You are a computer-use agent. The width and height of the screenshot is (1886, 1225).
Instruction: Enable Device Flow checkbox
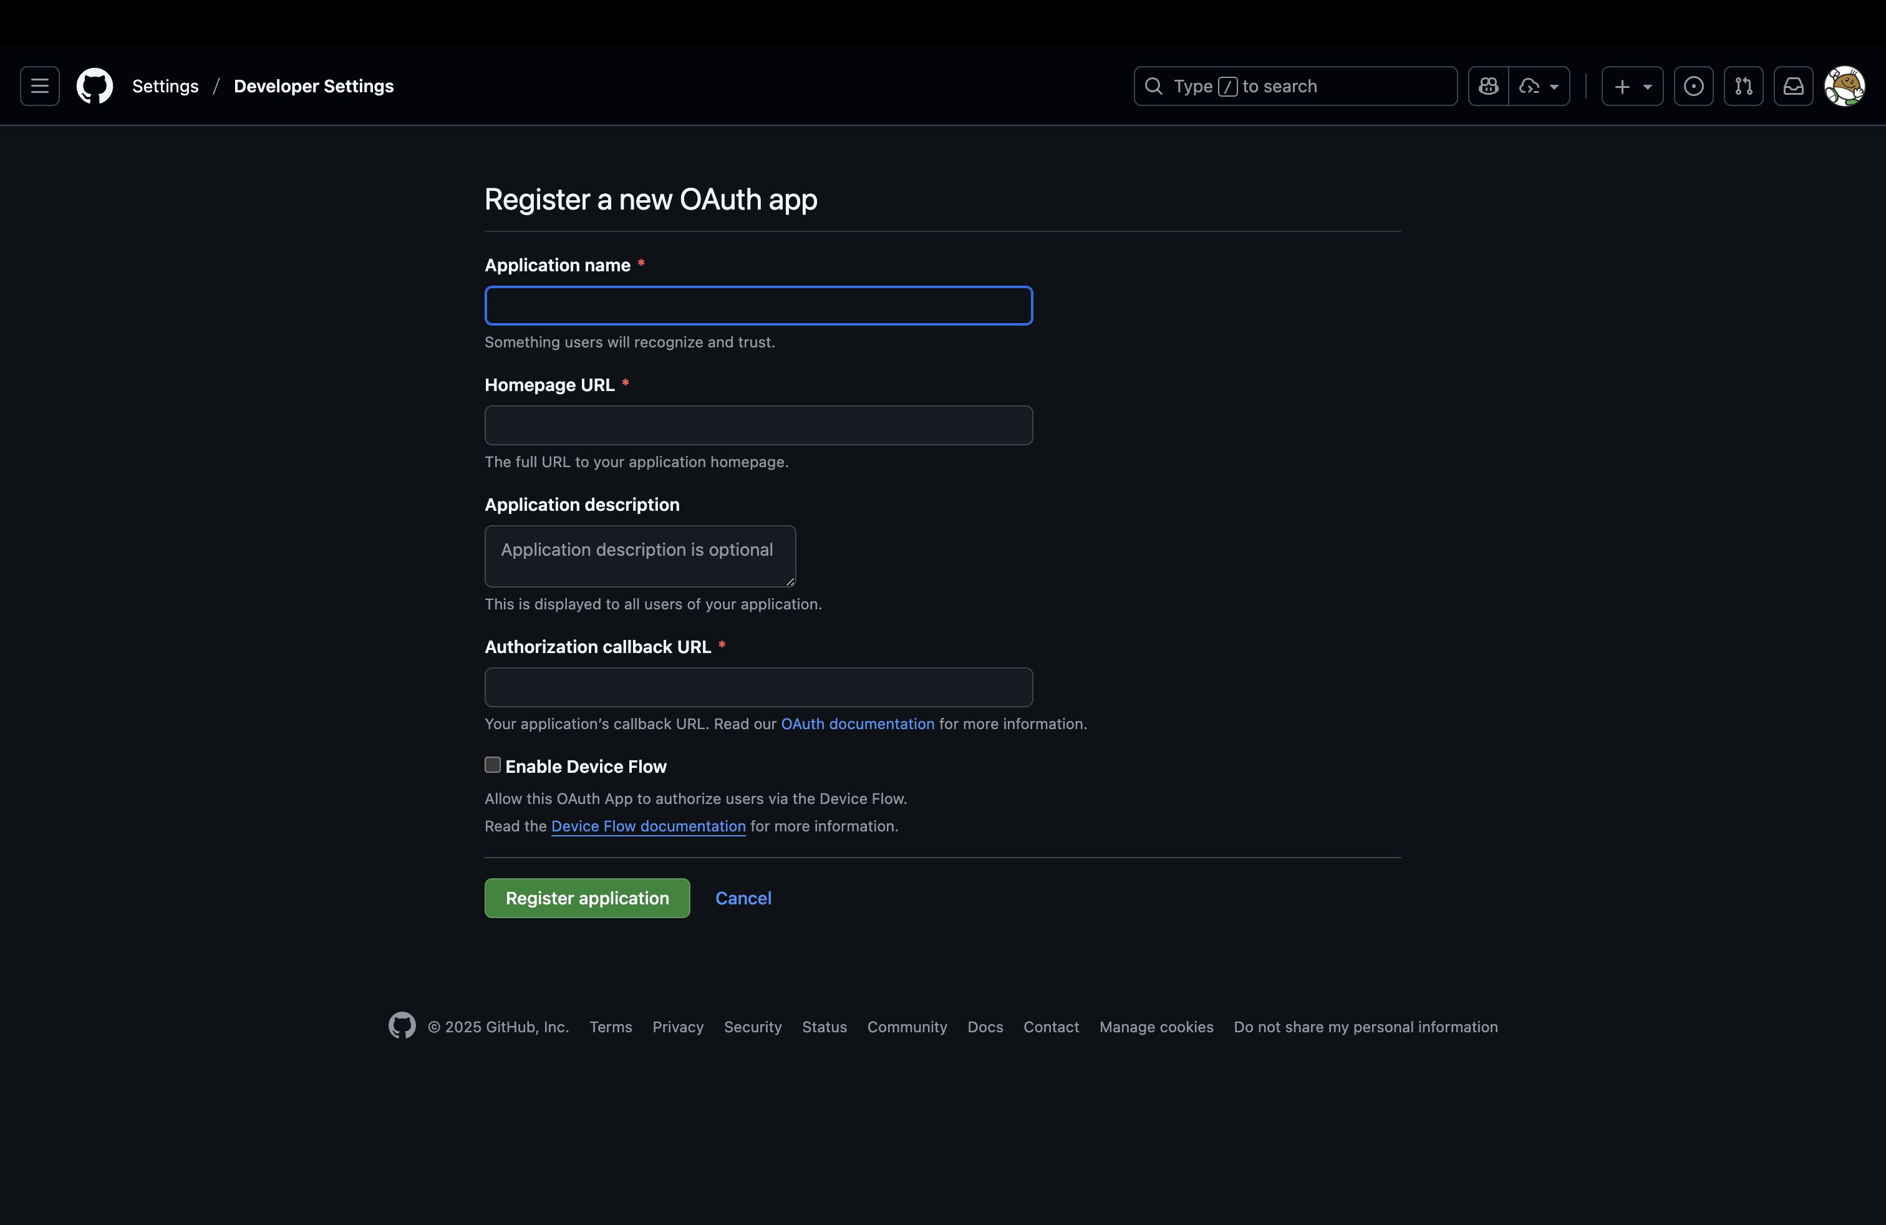(492, 765)
